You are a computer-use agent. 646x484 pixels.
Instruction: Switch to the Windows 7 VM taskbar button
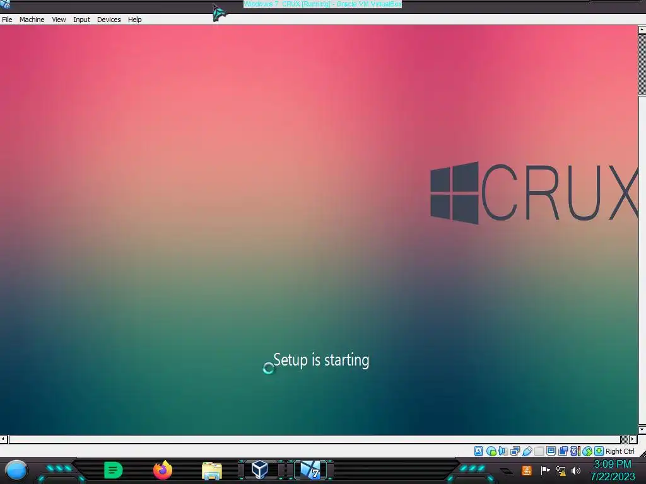310,470
